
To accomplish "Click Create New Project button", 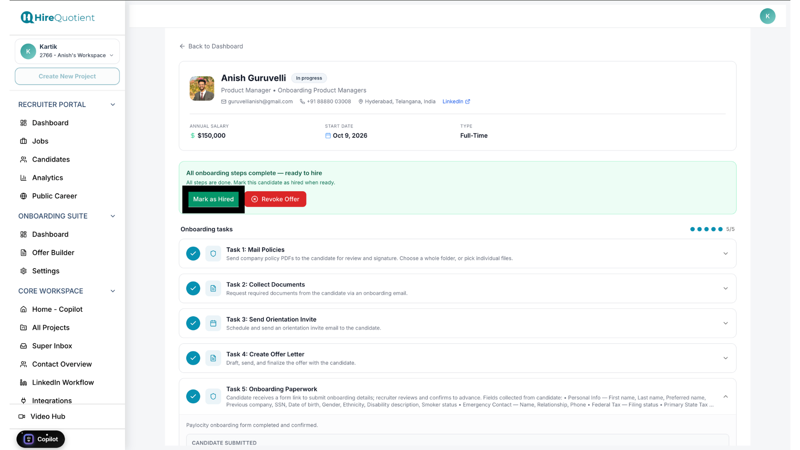I will 67,77.
